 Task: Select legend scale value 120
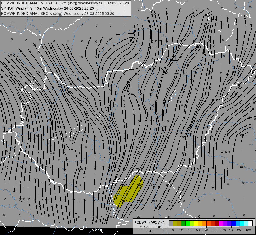pos(223,230)
